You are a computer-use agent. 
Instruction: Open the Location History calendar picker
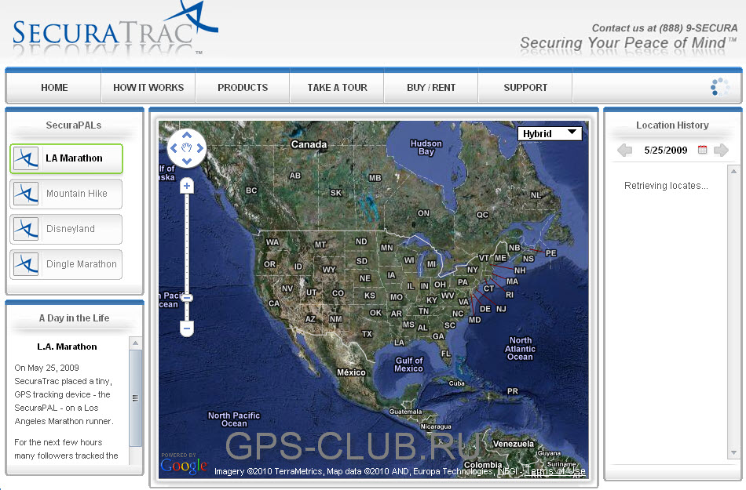coord(702,150)
